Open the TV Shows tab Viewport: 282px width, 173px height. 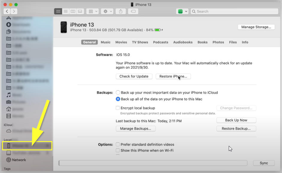tap(140, 42)
